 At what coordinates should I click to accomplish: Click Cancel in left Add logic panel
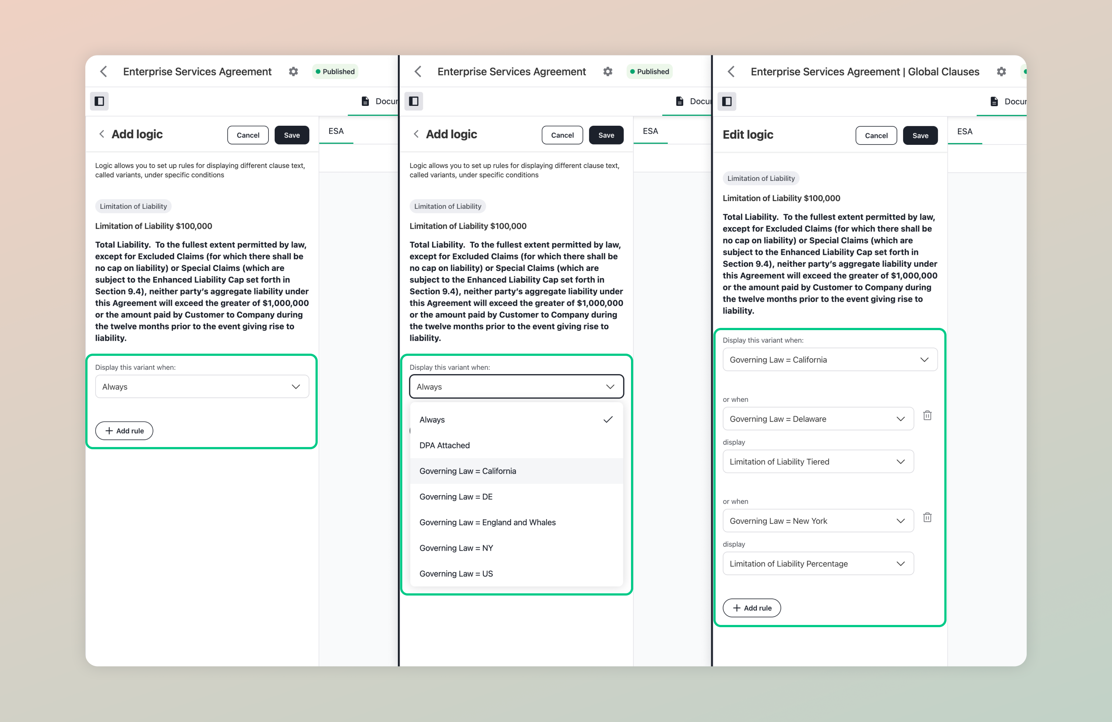pos(248,135)
